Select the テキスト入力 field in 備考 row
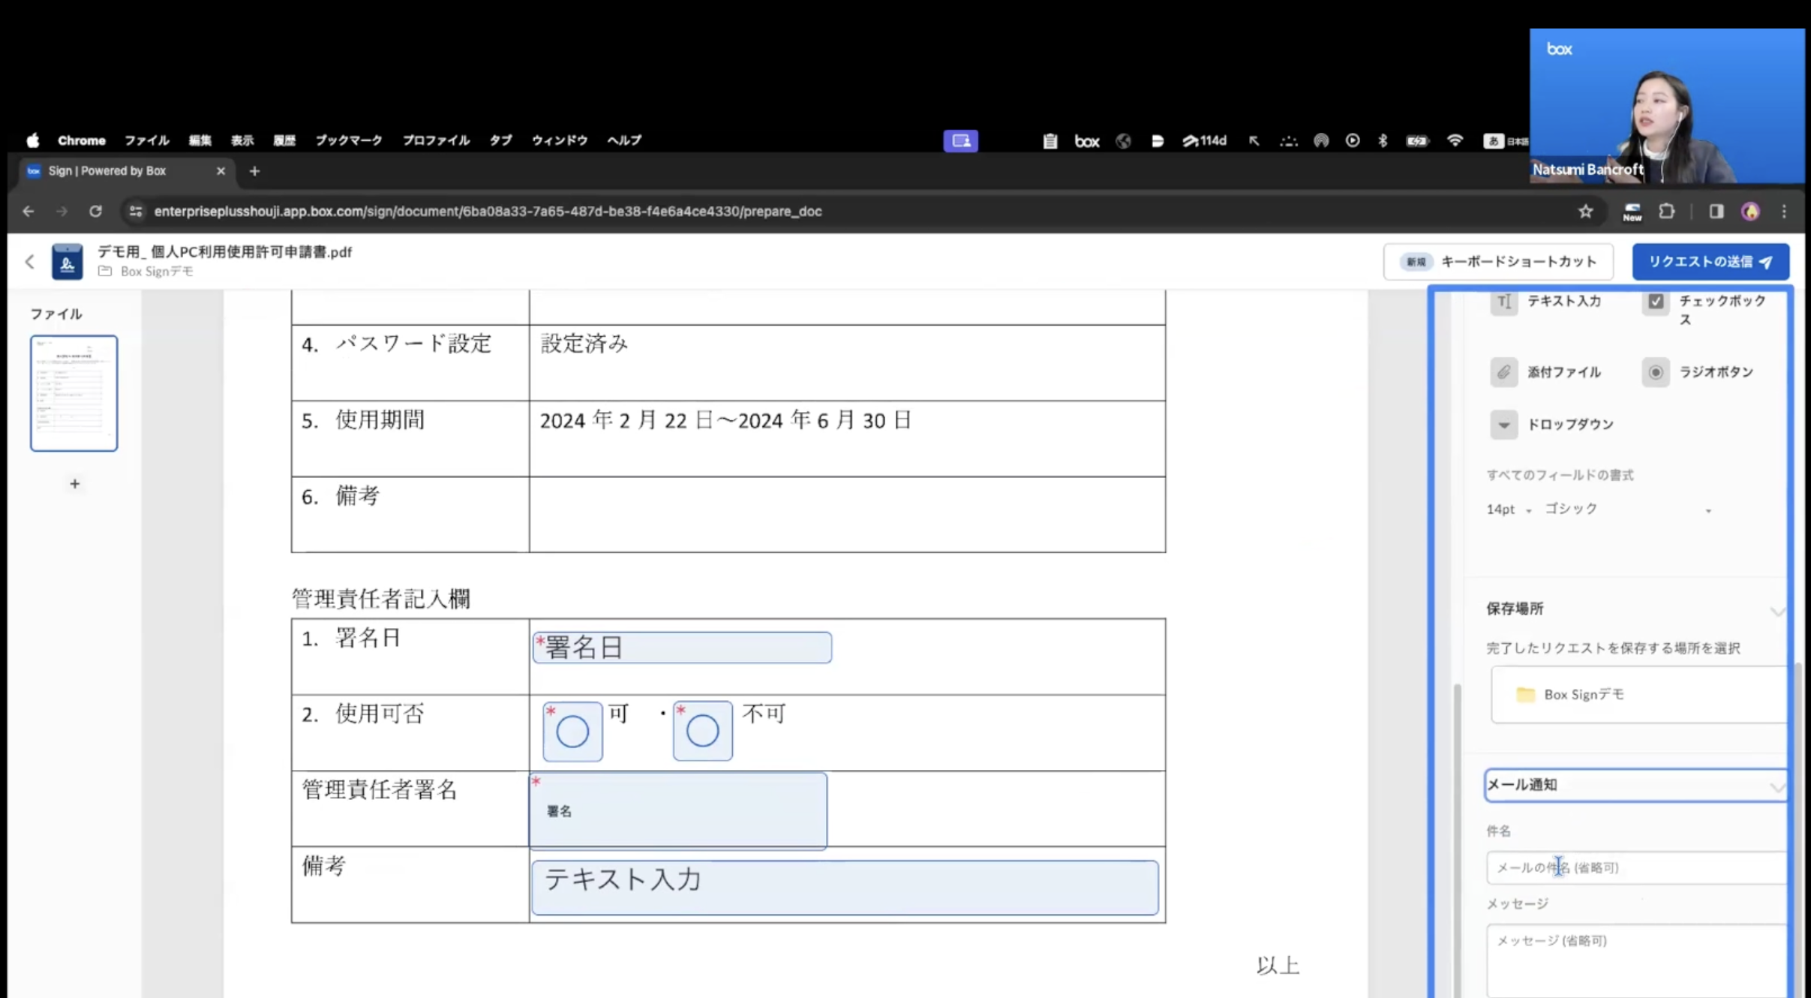 point(845,888)
